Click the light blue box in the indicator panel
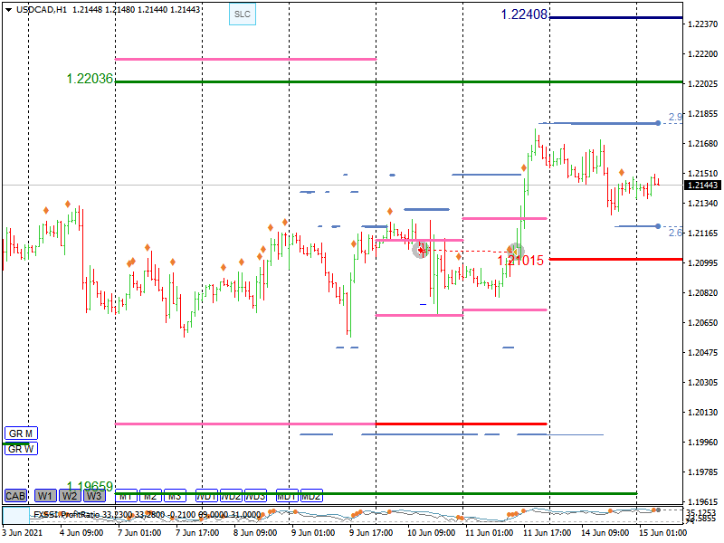Image resolution: width=724 pixels, height=543 pixels. click(16, 515)
